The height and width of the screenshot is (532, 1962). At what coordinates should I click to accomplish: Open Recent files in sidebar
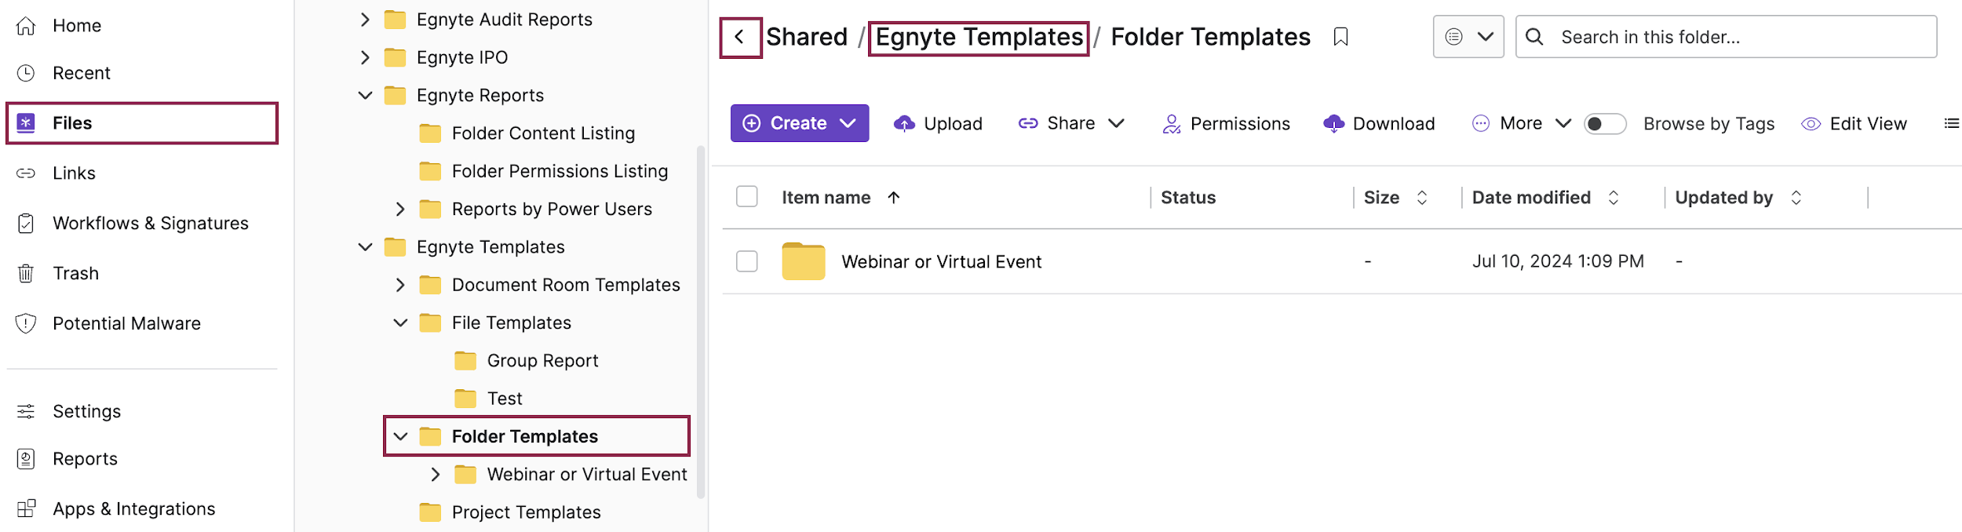(81, 73)
